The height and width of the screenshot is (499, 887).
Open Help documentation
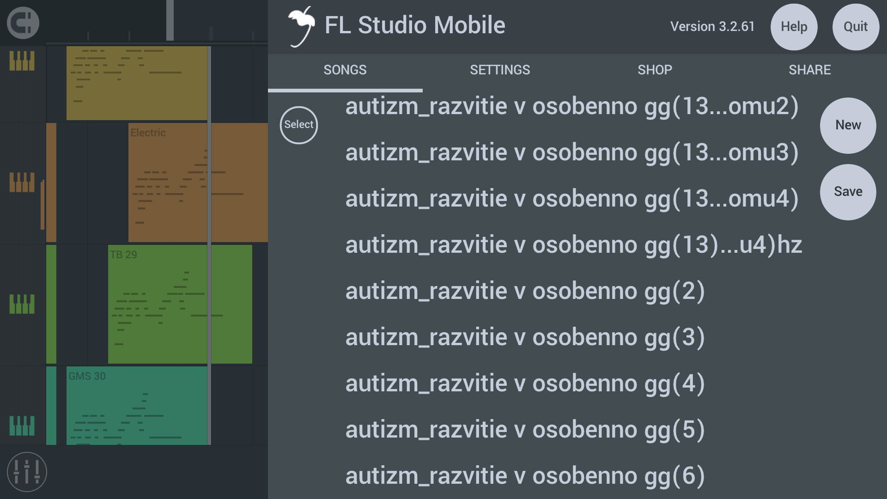click(794, 26)
